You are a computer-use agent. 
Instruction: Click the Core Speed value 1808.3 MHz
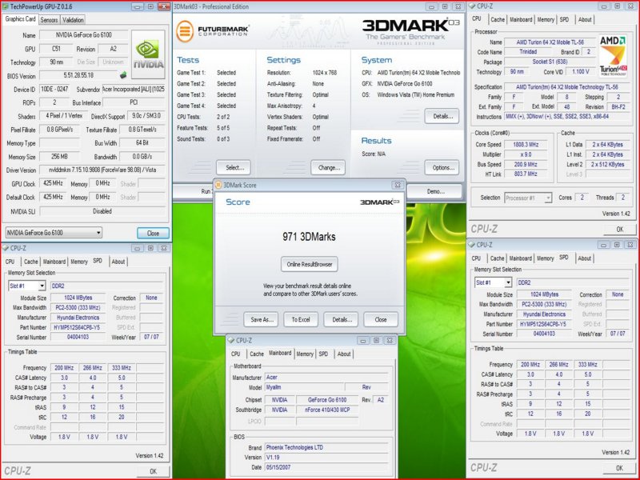tap(527, 145)
